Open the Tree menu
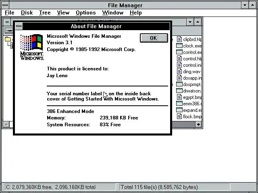 pos(45,12)
